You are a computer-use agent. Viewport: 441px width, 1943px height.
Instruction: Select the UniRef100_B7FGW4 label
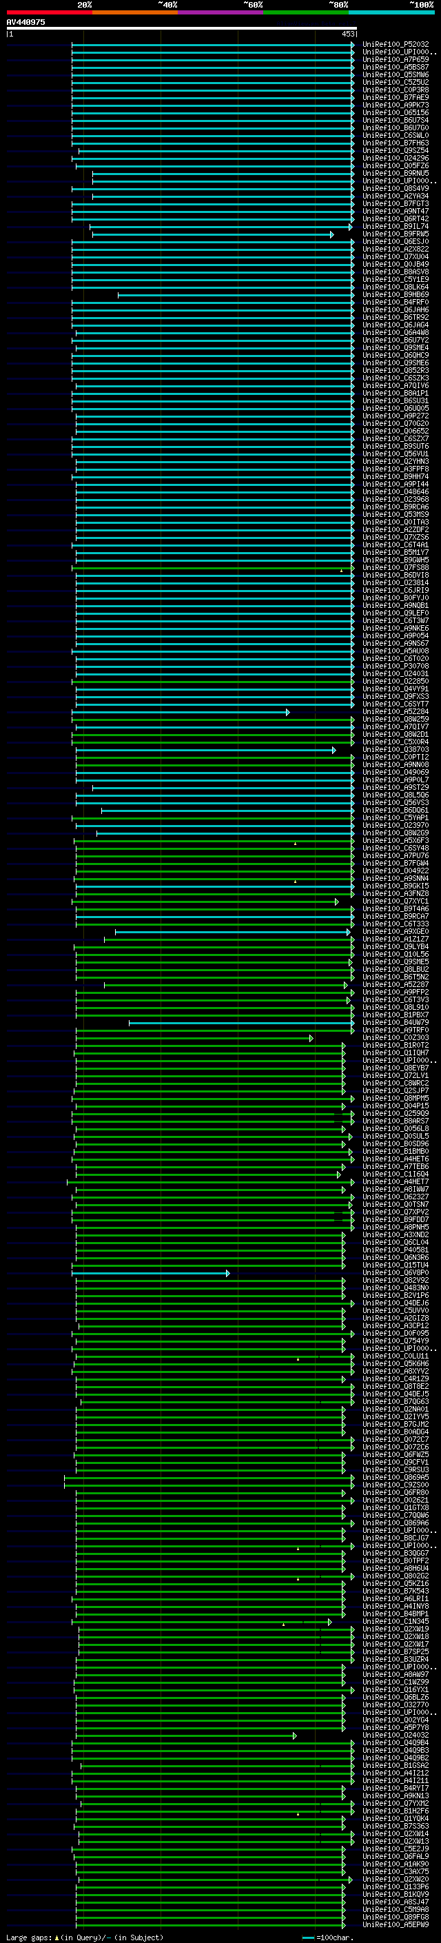pos(396,864)
